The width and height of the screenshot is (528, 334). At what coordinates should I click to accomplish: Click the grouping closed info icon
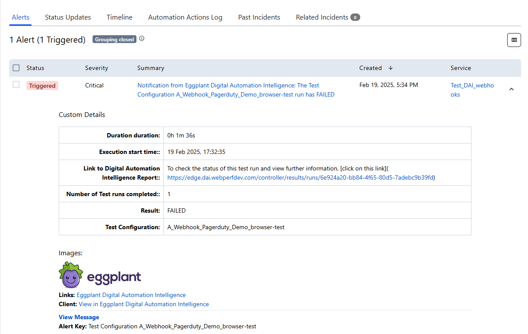(x=142, y=39)
